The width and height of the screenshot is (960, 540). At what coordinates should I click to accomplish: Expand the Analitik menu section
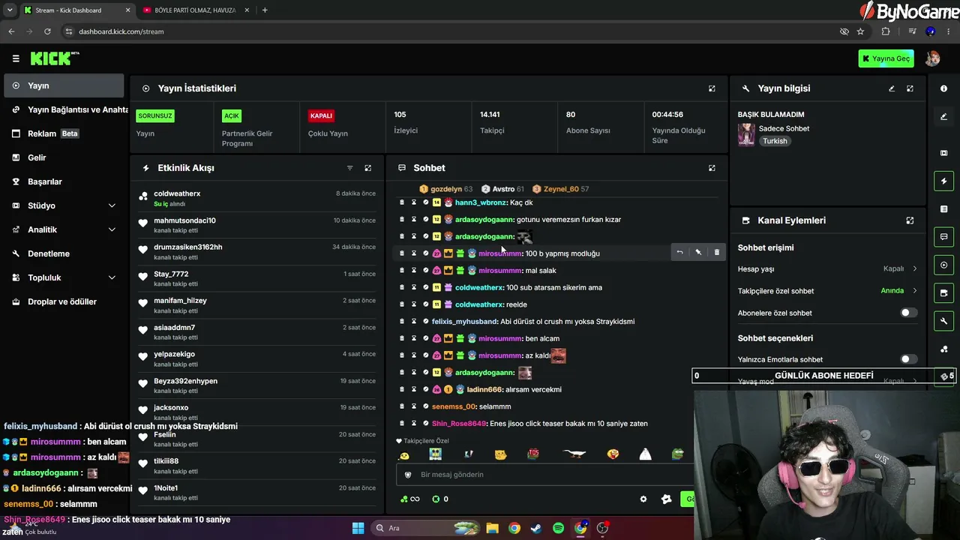(x=64, y=229)
